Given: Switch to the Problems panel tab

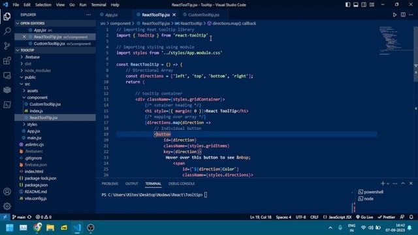Looking at the screenshot, I should [110, 183].
